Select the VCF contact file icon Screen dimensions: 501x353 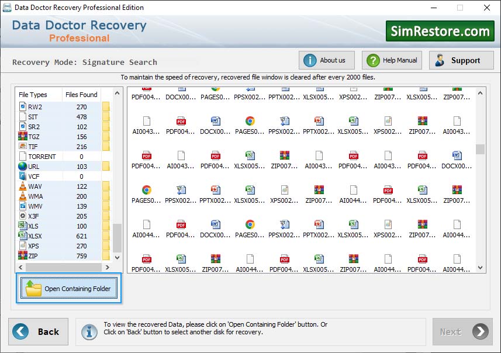pos(23,176)
